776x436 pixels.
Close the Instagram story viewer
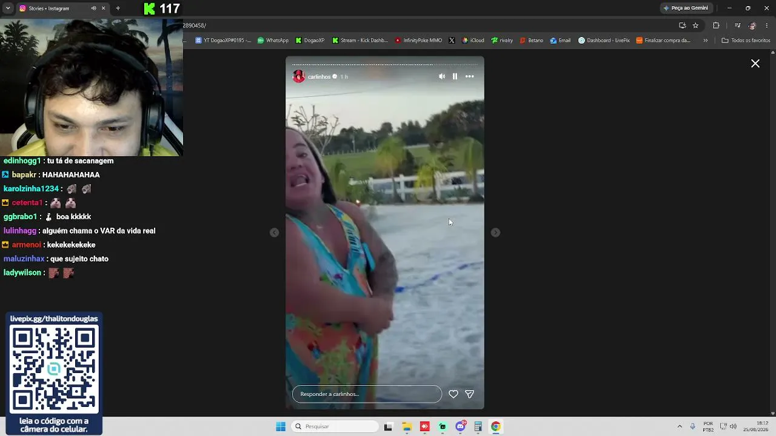click(x=755, y=64)
